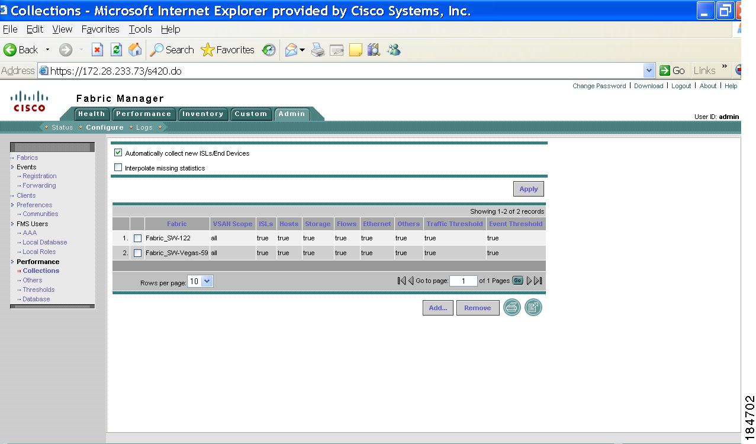Viewport: 756px width, 444px height.
Task: Open Back button history dropdown arrow
Action: (48, 50)
